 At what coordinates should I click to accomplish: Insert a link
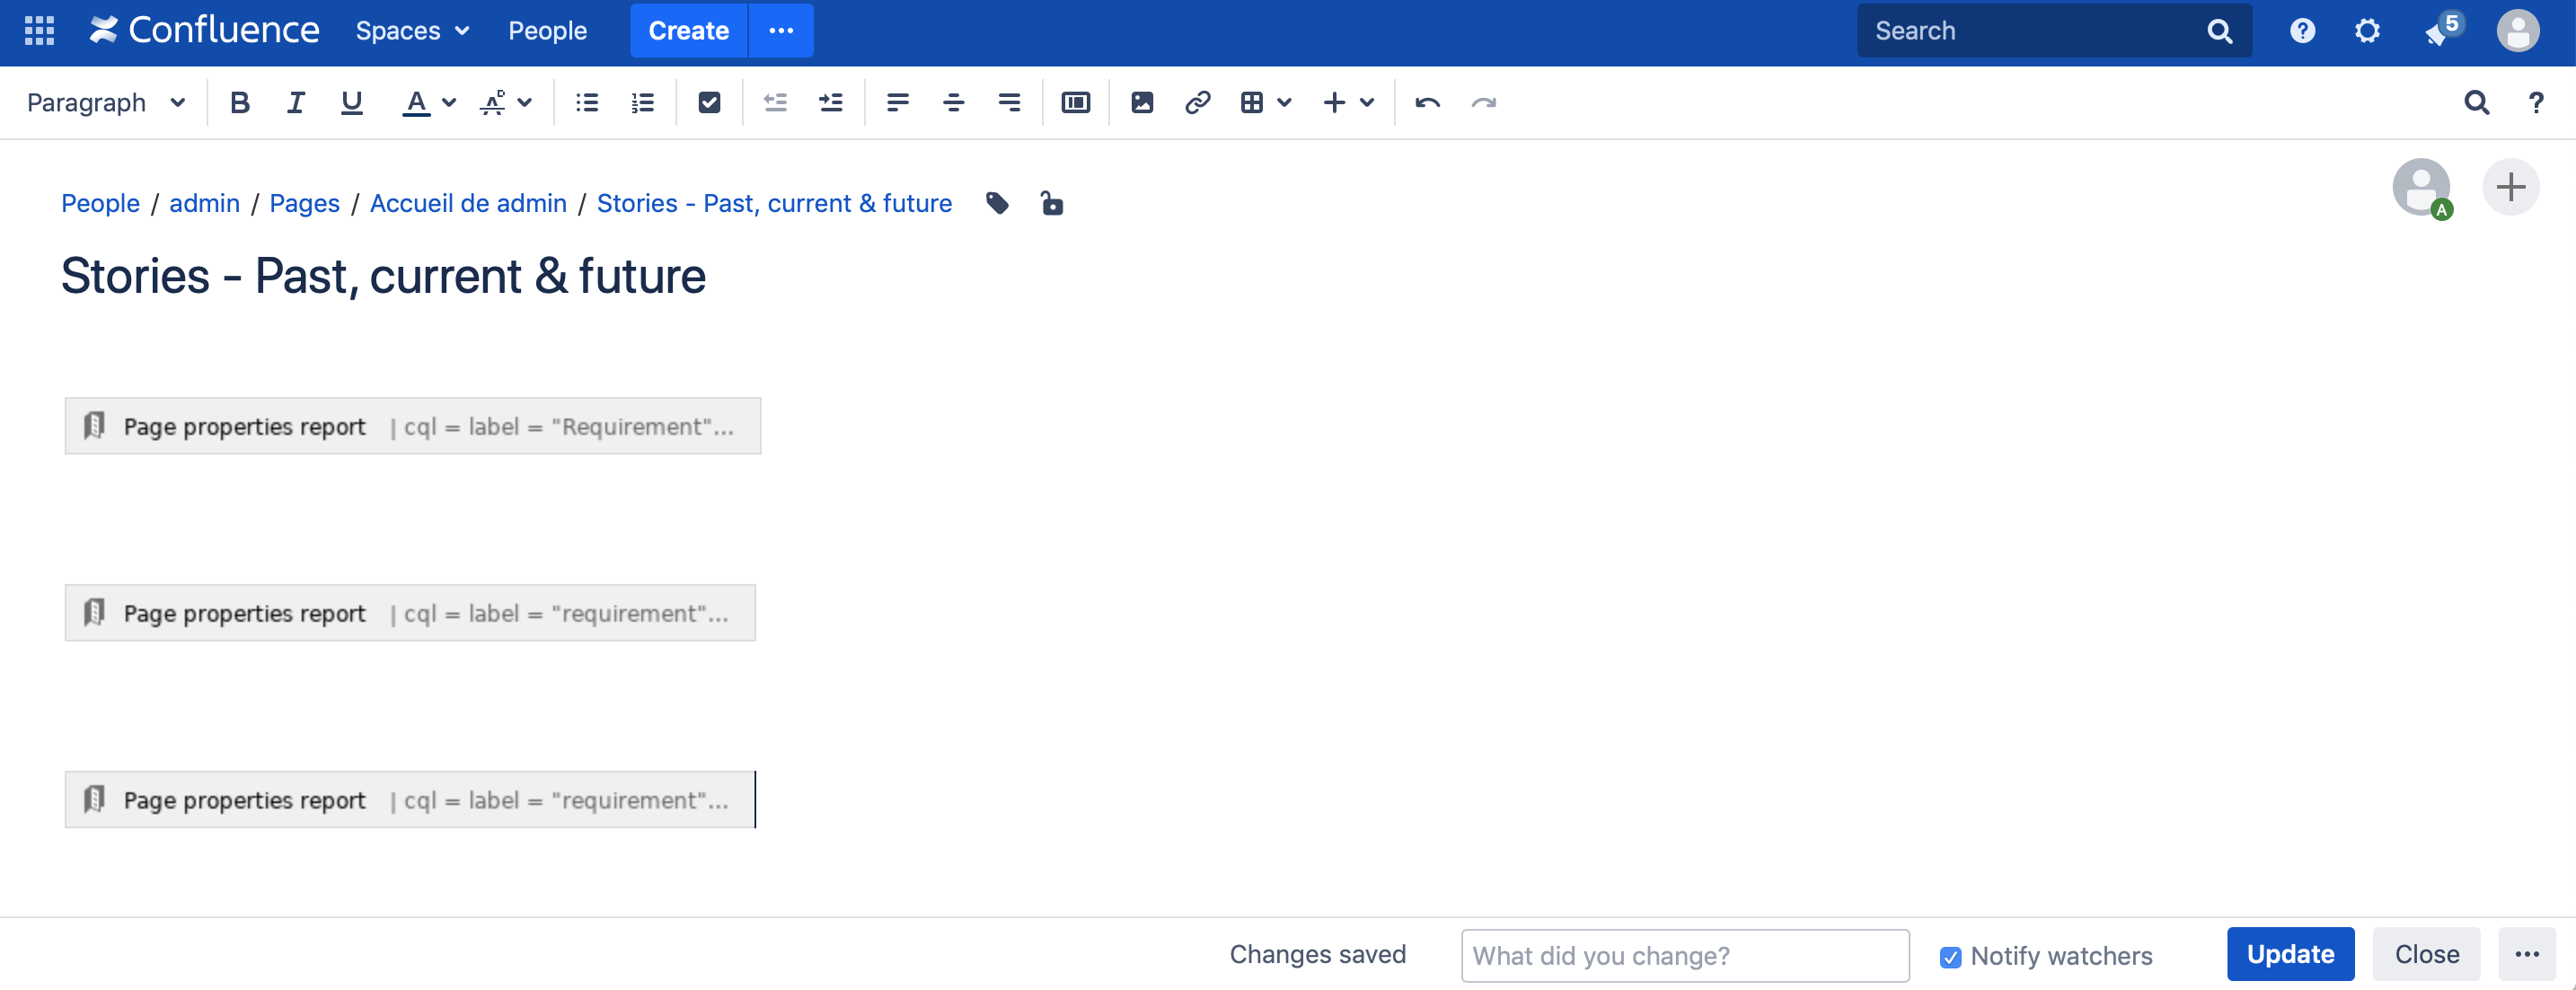[x=1197, y=102]
